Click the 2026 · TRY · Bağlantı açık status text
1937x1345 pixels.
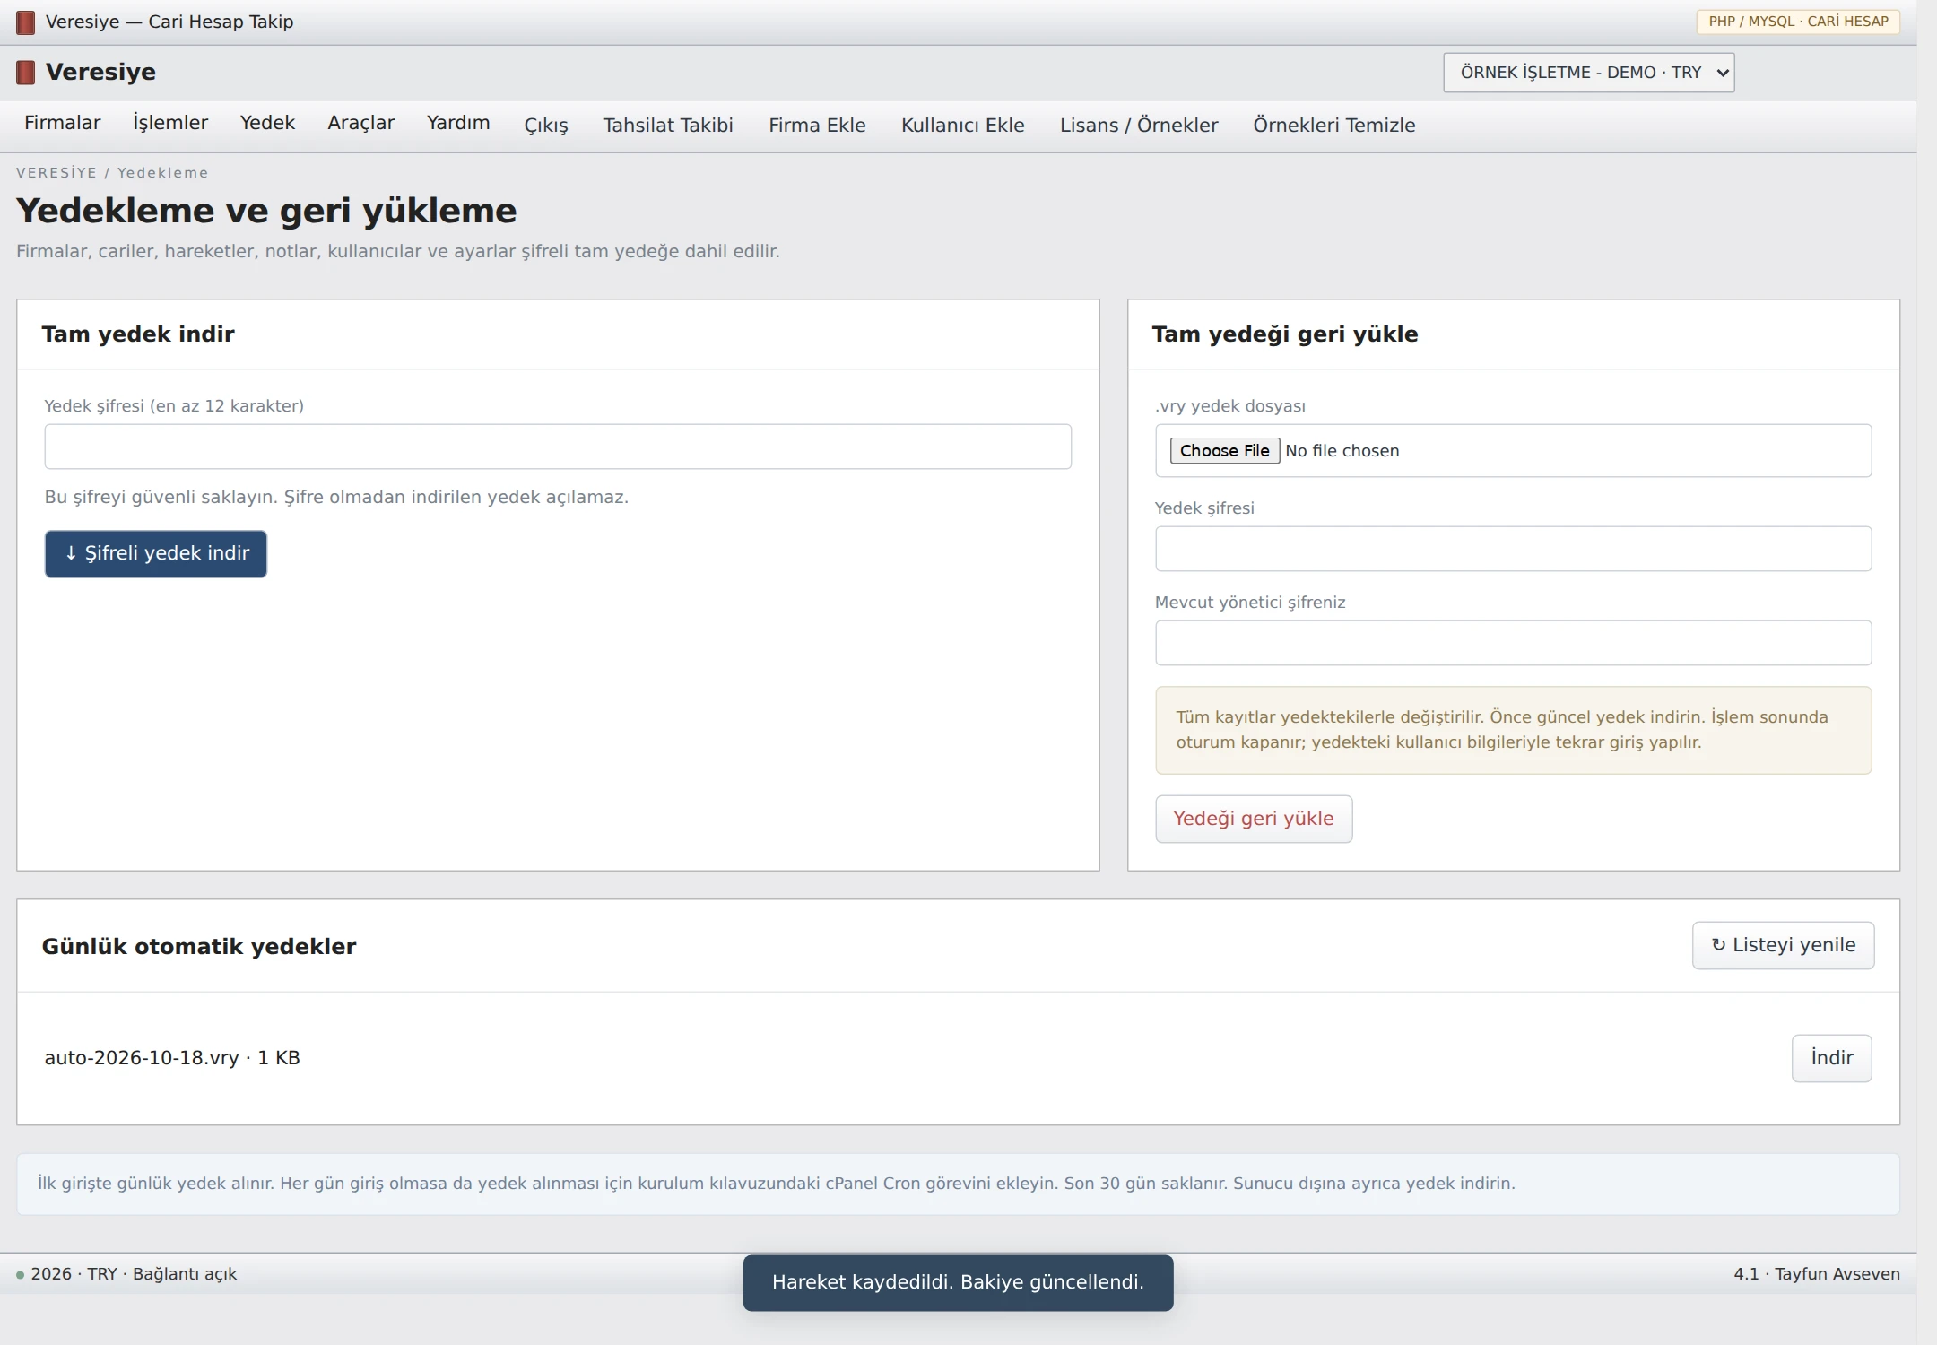click(134, 1274)
